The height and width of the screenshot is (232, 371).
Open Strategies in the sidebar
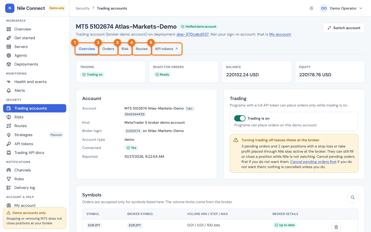pyautogui.click(x=35, y=135)
